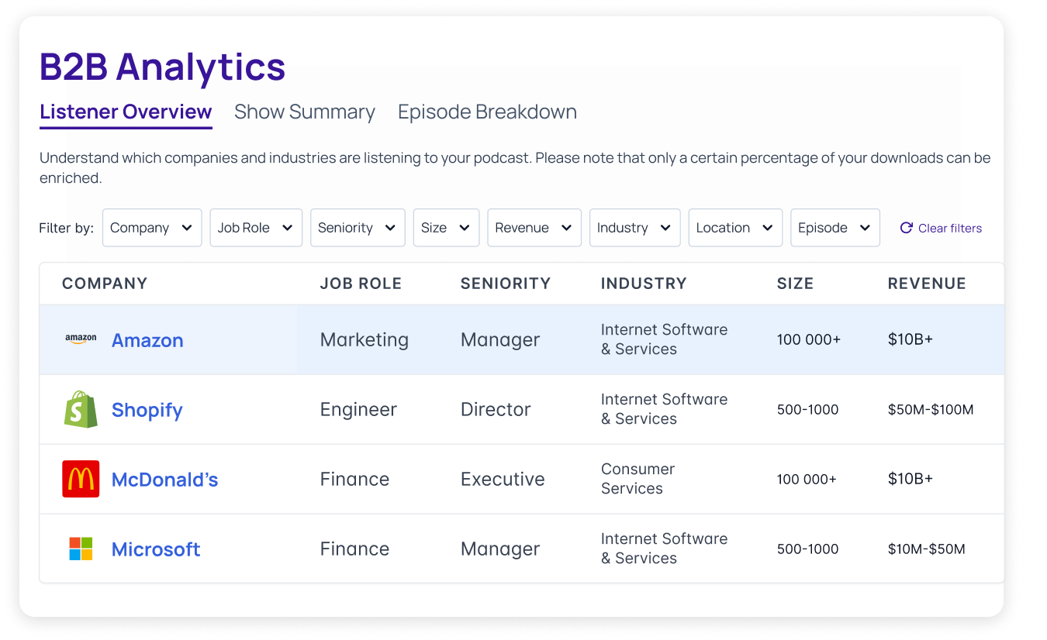The width and height of the screenshot is (1047, 640).
Task: Click the REVENUE column header
Action: 927,284
